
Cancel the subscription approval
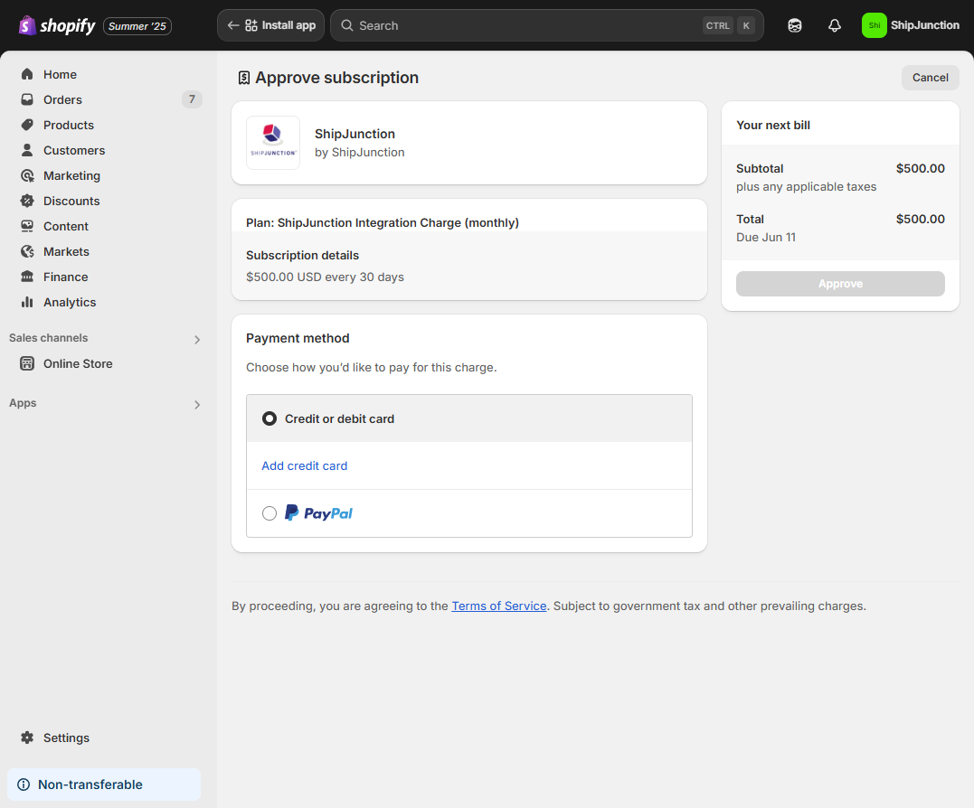930,78
